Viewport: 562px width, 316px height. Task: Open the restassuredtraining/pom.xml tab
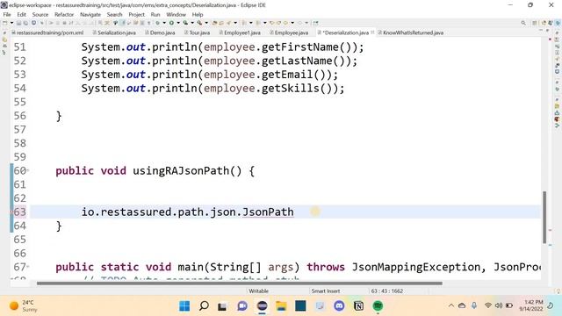tap(47, 32)
